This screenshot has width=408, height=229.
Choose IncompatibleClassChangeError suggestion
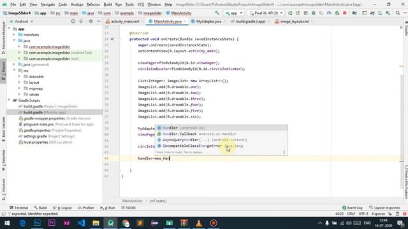[221, 146]
